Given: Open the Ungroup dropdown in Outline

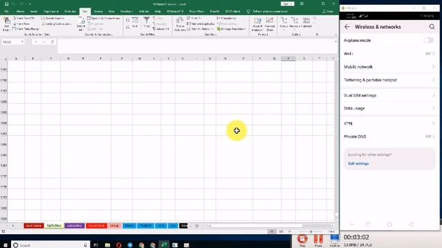Looking at the screenshot, I should [x=294, y=23].
